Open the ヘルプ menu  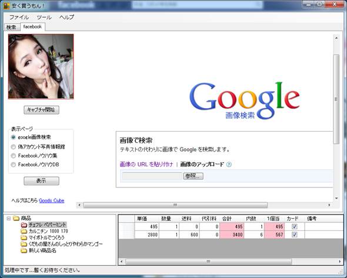[66, 17]
